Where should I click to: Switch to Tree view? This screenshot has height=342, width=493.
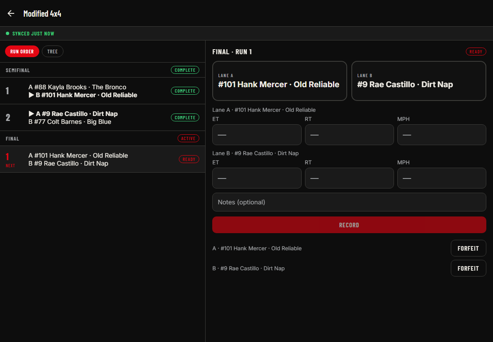tap(53, 51)
